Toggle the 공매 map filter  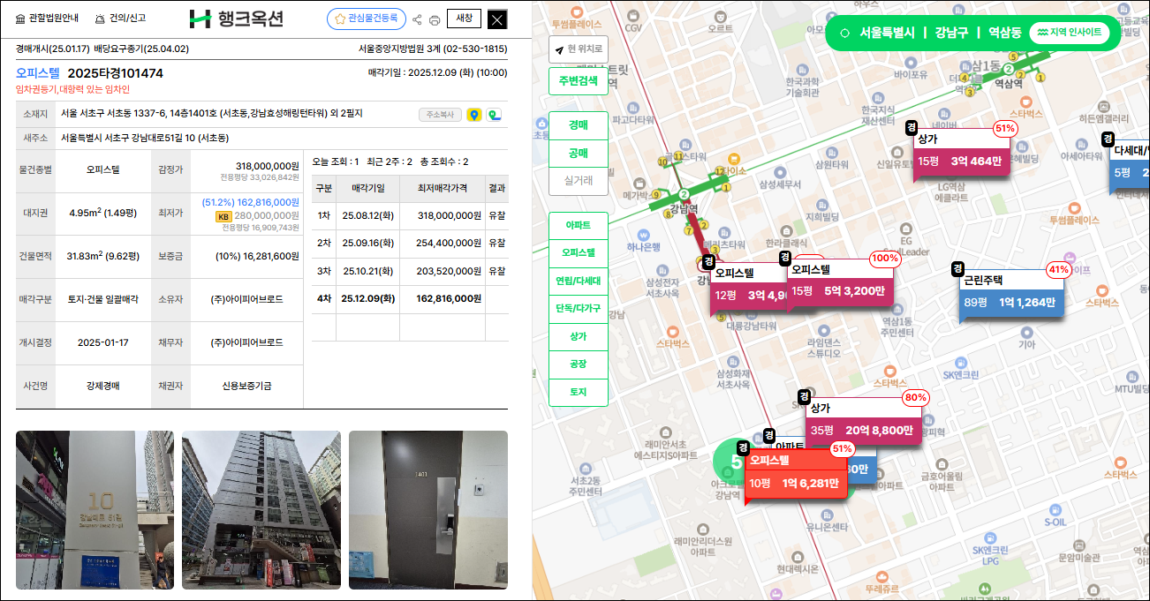[579, 154]
